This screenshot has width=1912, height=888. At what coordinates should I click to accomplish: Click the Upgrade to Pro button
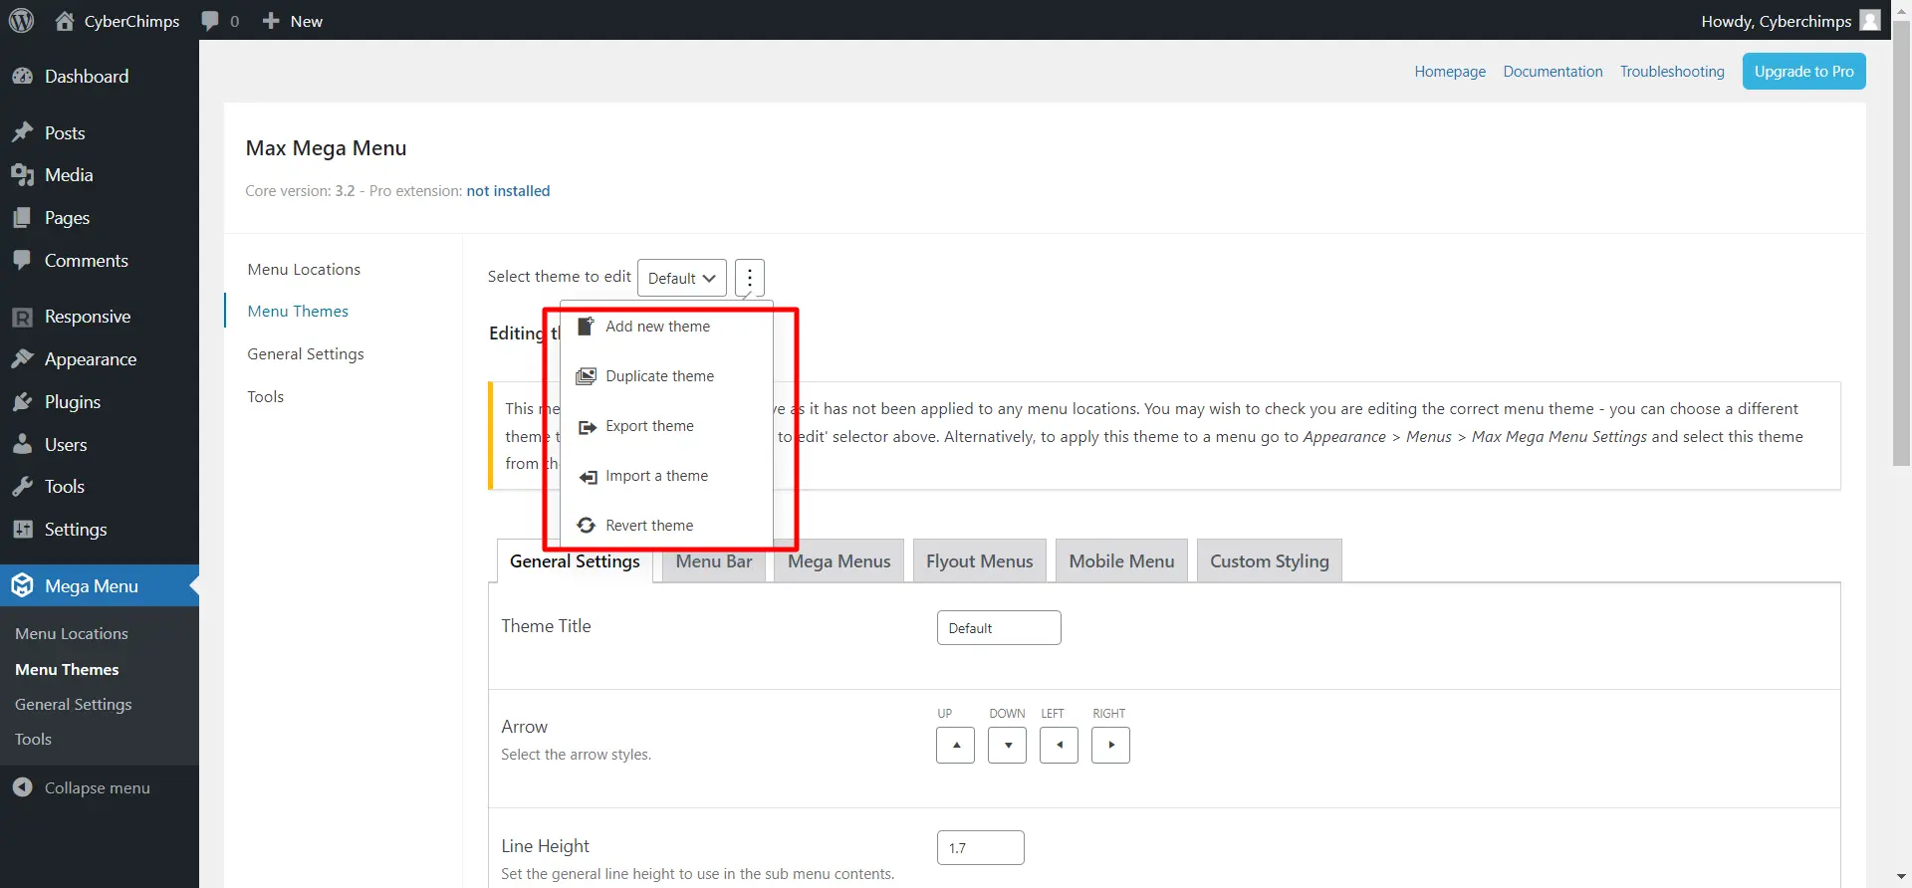point(1804,72)
